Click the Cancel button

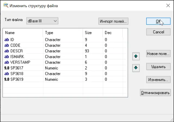click(x=158, y=32)
